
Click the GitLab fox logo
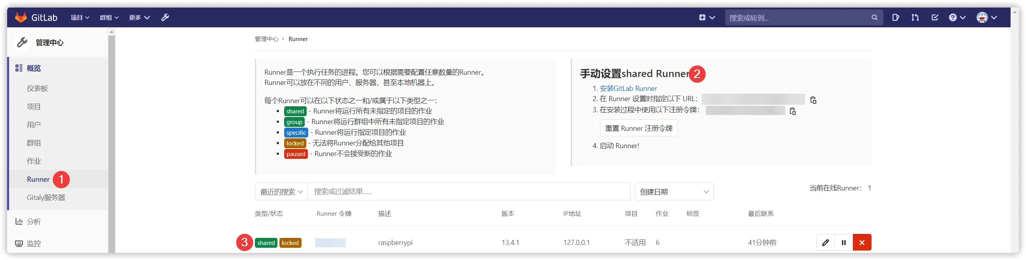pos(21,17)
